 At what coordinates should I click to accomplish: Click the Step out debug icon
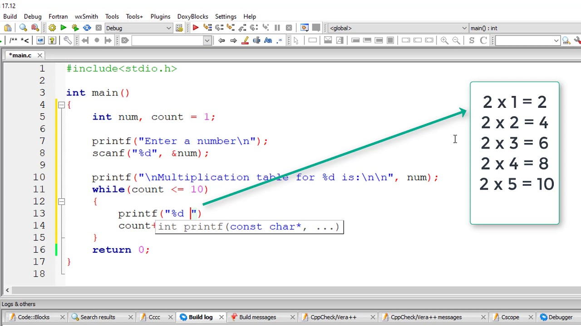coord(242,28)
